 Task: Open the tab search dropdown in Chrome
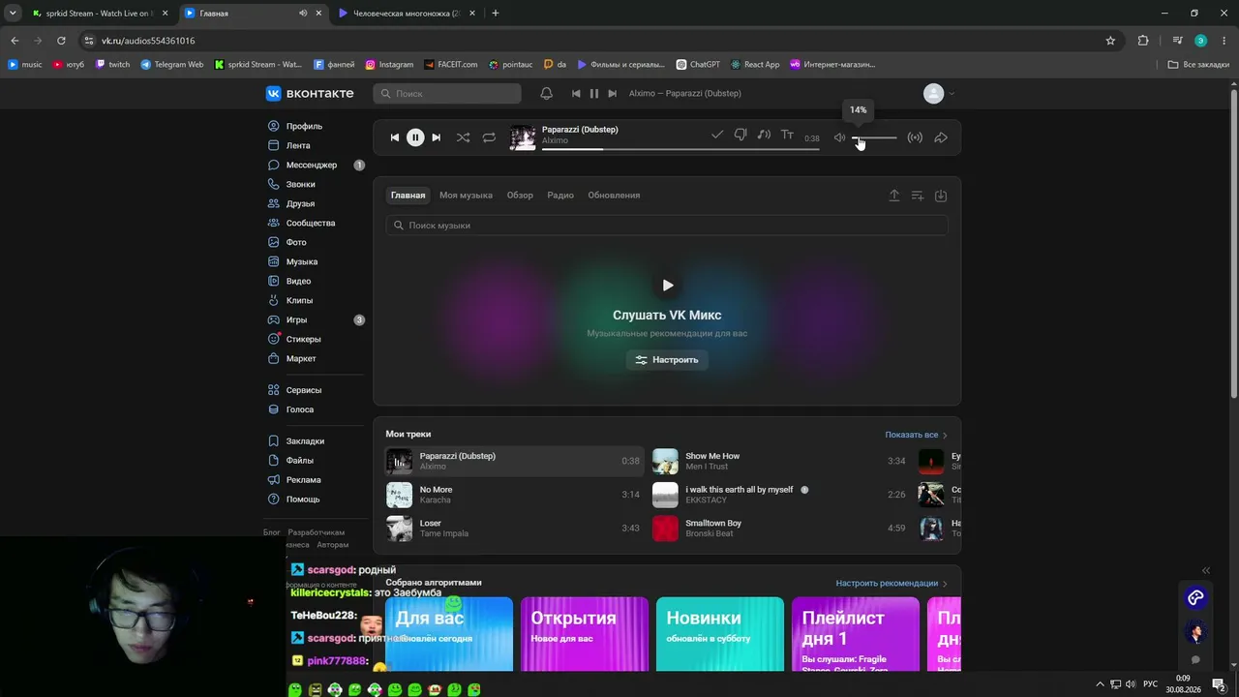(13, 13)
